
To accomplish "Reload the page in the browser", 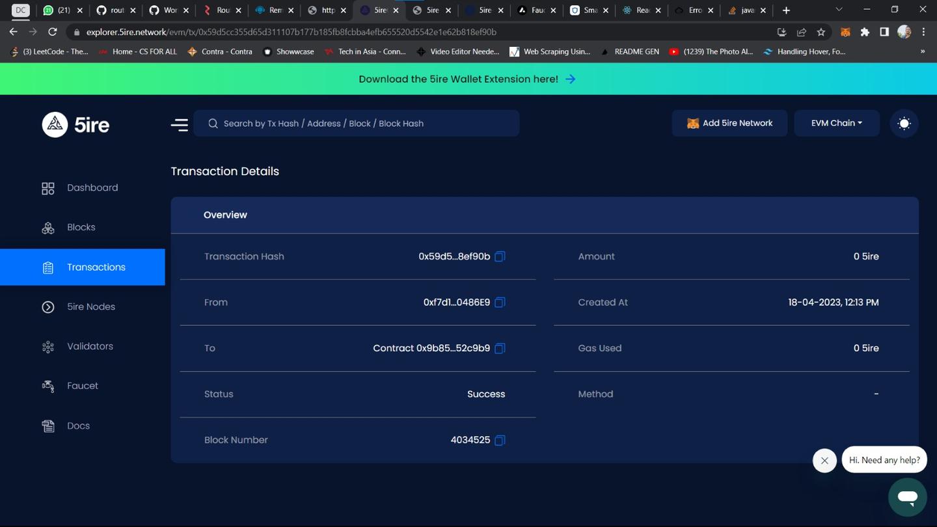I will pyautogui.click(x=53, y=32).
